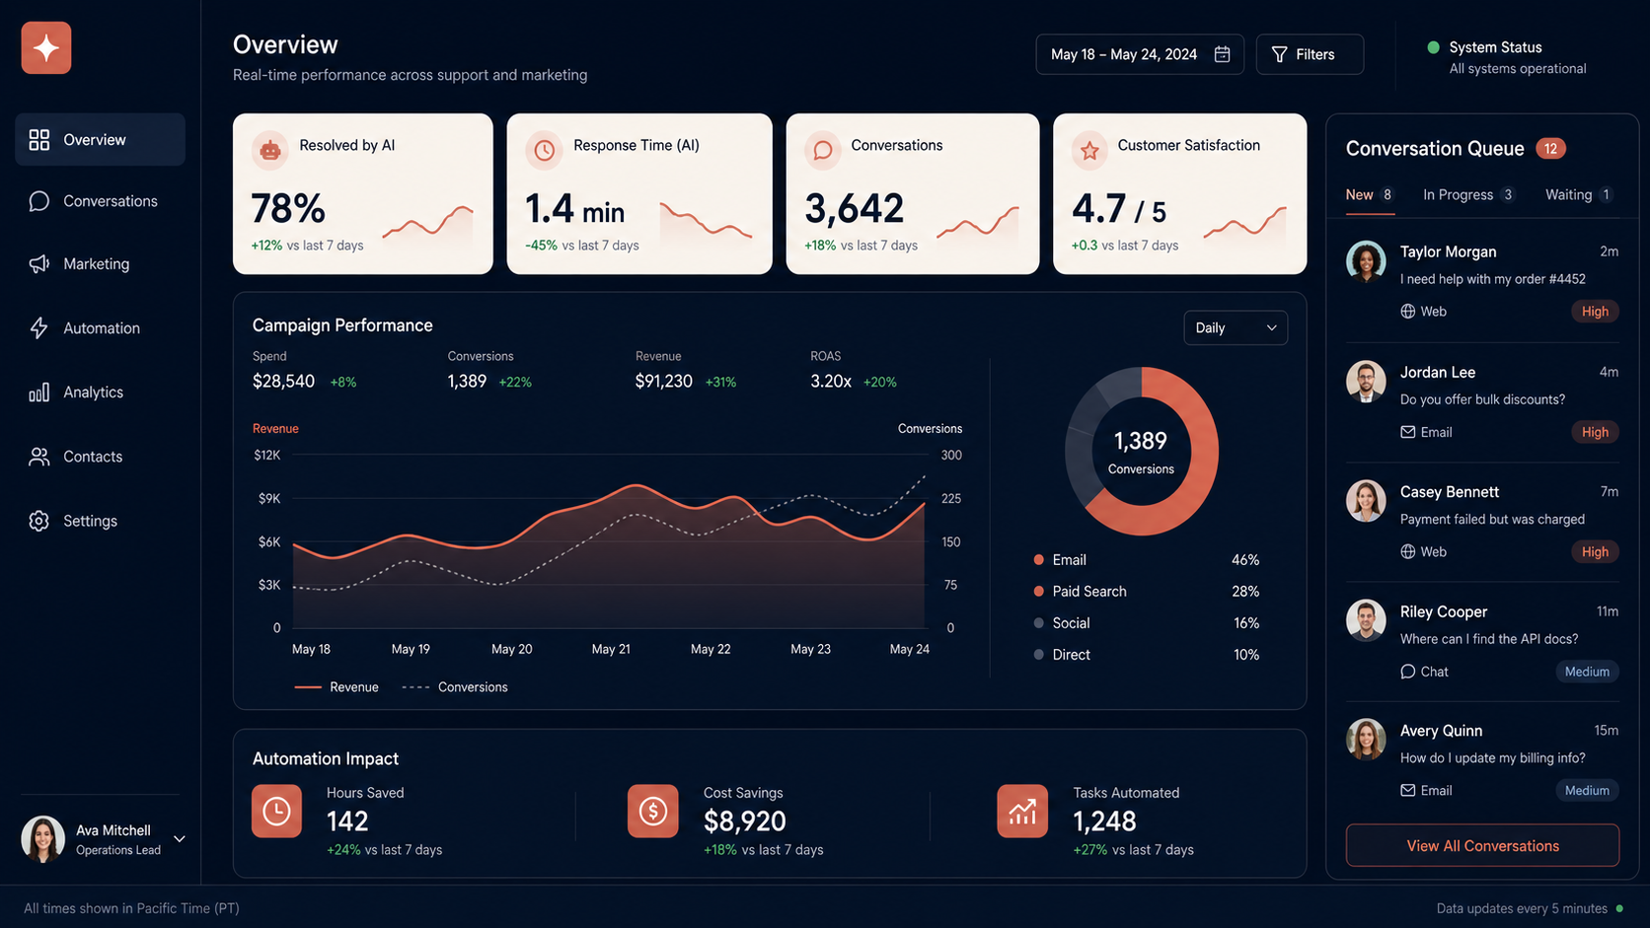Click the Overview grid icon in sidebar
The width and height of the screenshot is (1650, 928).
(x=38, y=140)
